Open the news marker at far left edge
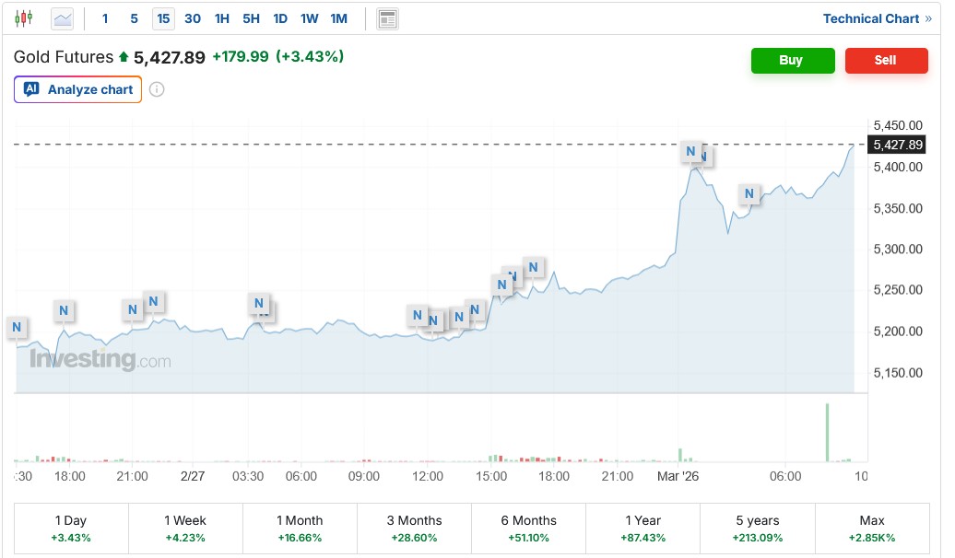The width and height of the screenshot is (955, 558). pyautogui.click(x=17, y=327)
